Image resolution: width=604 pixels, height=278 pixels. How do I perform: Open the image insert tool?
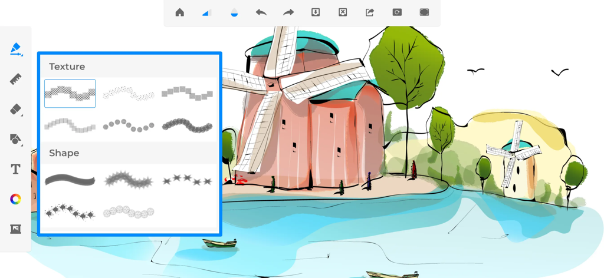coord(15,229)
